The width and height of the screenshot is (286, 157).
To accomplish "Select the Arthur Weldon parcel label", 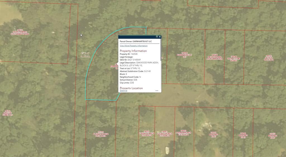I will click(269, 58).
